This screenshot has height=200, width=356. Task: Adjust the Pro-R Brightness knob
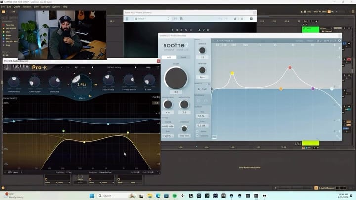coord(14,82)
